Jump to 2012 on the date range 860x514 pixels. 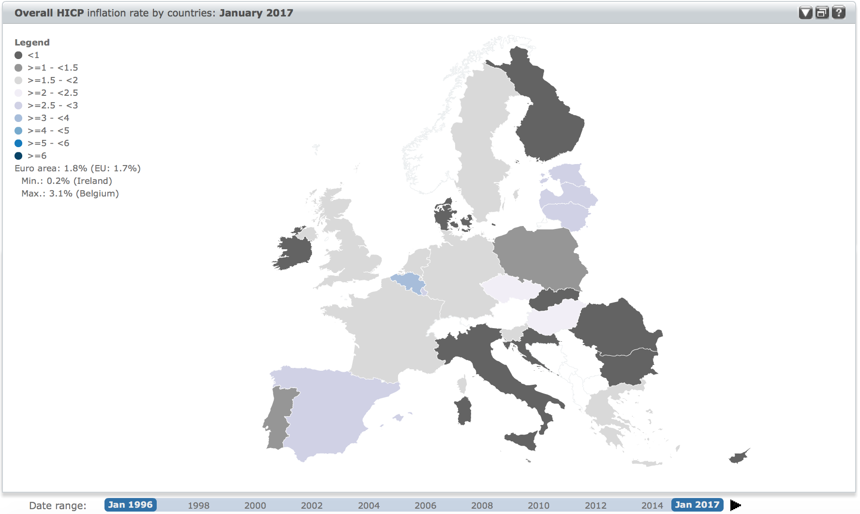pos(595,505)
